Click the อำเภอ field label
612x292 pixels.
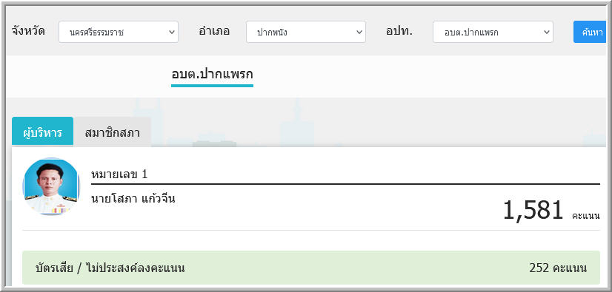pos(214,31)
